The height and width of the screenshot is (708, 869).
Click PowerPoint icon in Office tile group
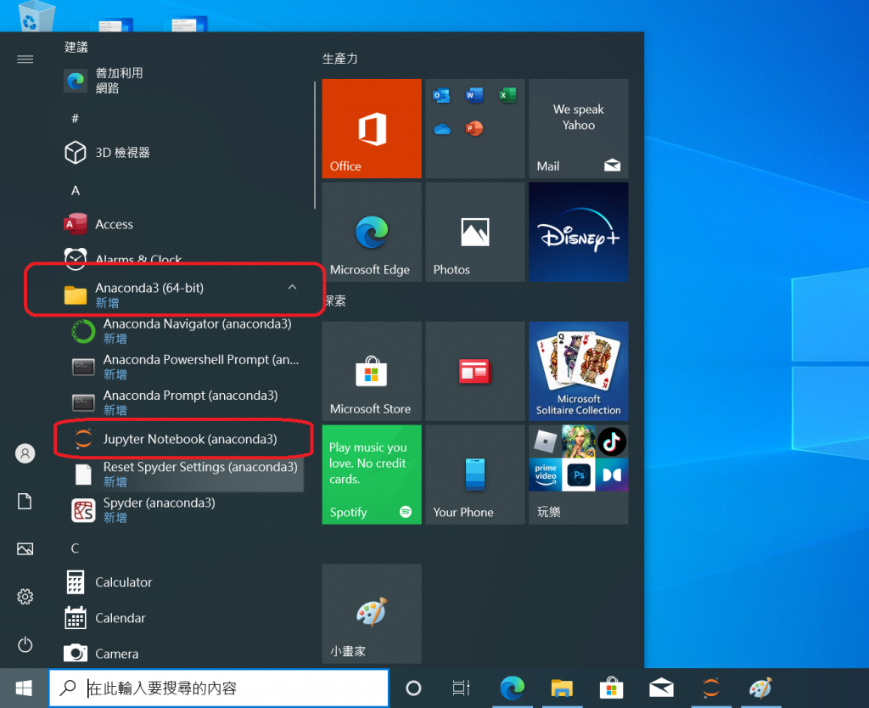474,128
